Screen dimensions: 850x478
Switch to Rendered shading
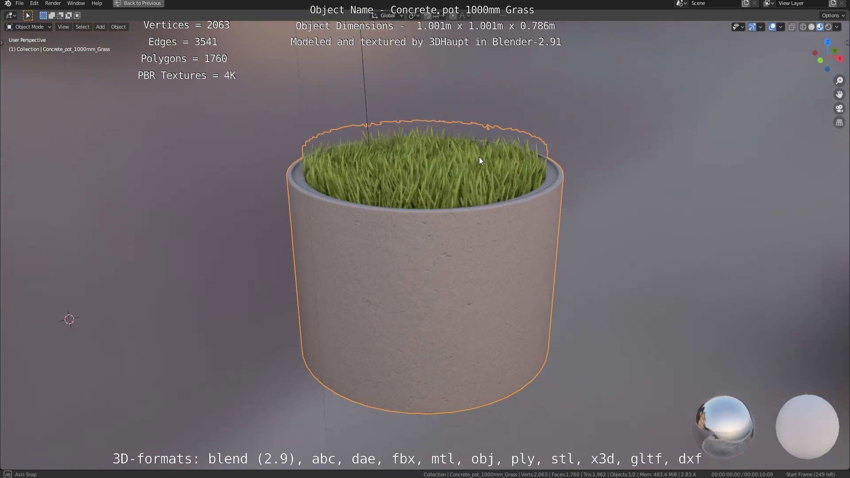tap(828, 27)
